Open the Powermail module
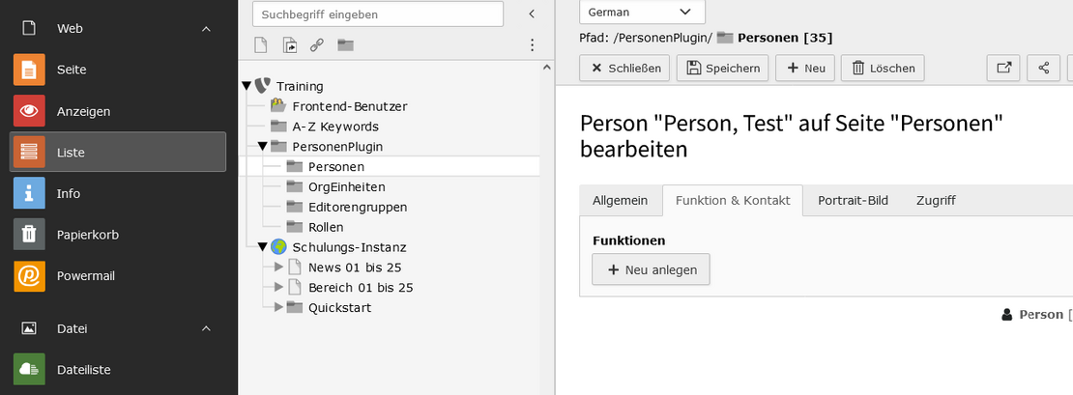The height and width of the screenshot is (395, 1073). click(x=29, y=275)
